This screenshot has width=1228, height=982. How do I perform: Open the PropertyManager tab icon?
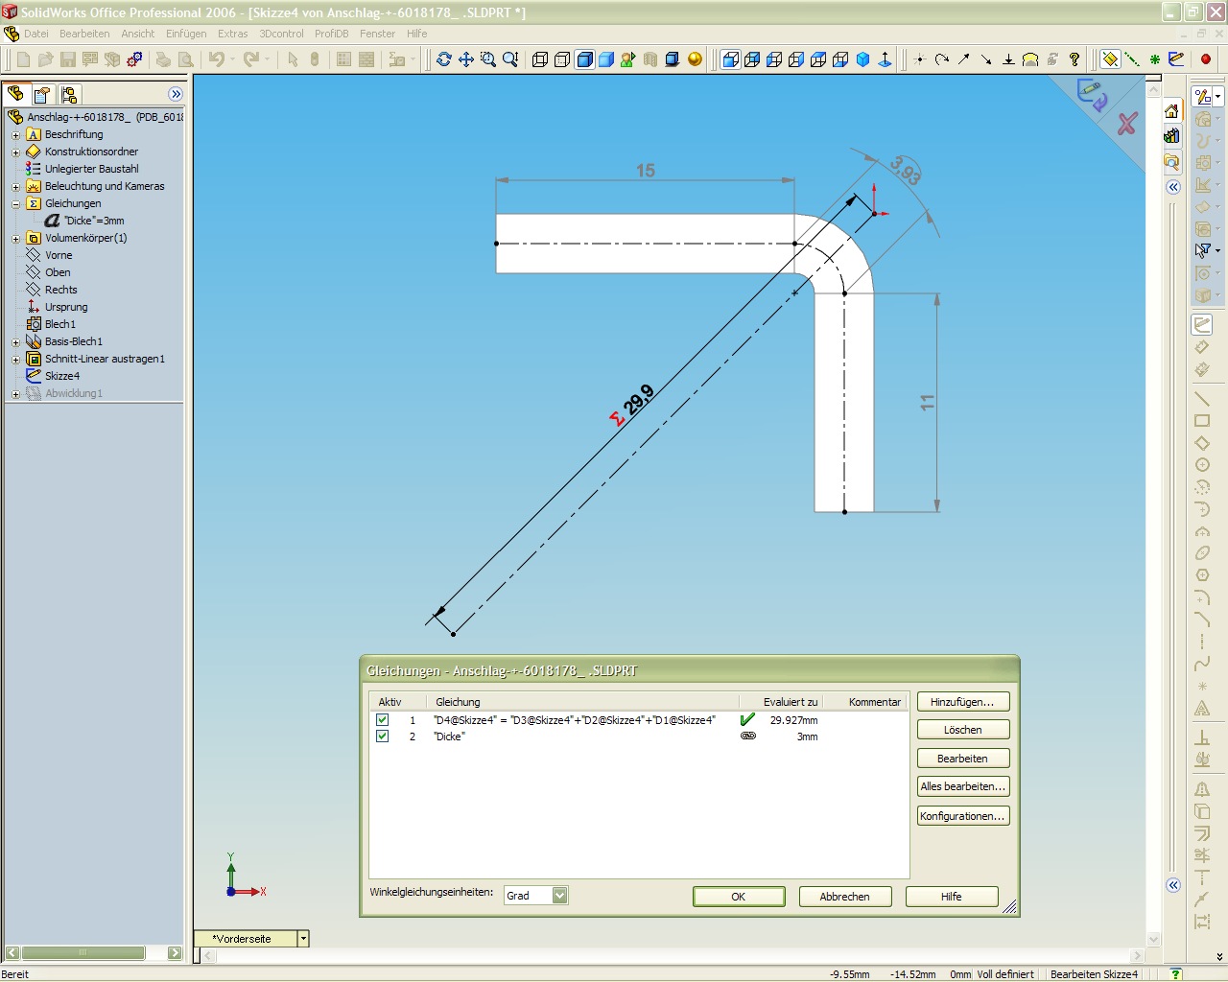(x=42, y=95)
